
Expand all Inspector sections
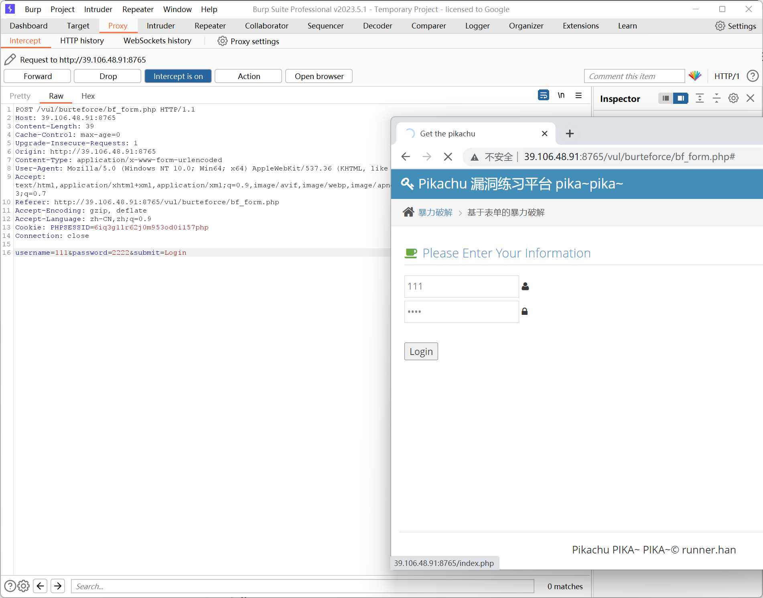pyautogui.click(x=700, y=98)
